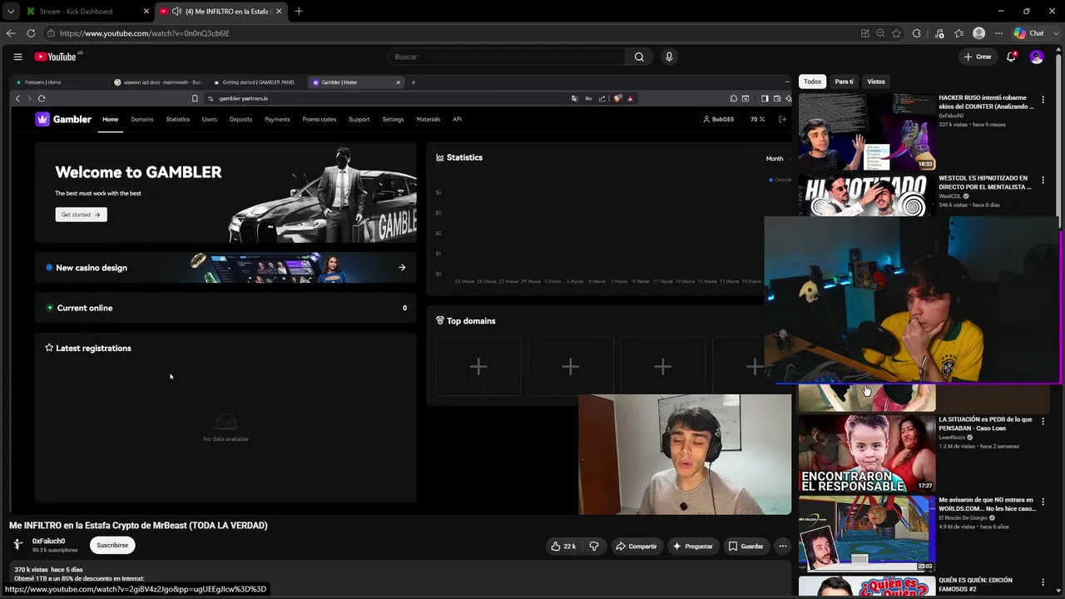Click the video title Me INFILTRO en la Estafa
Viewport: 1065px width, 599px height.
pos(138,526)
